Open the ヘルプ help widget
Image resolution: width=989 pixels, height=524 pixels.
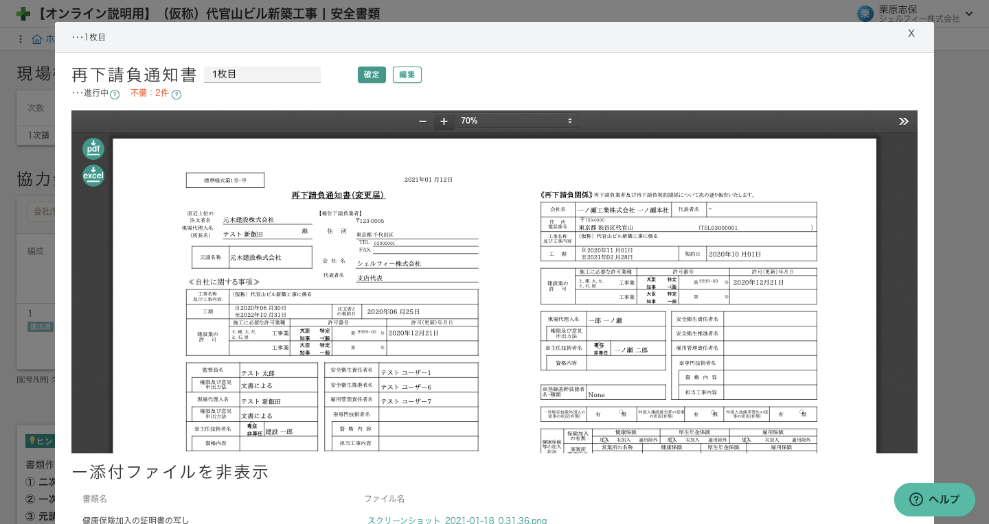click(x=934, y=499)
